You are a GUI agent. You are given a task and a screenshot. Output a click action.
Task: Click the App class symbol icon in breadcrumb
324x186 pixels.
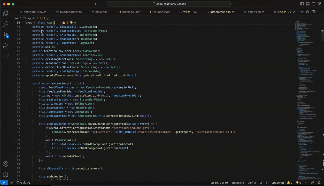(x=41, y=18)
